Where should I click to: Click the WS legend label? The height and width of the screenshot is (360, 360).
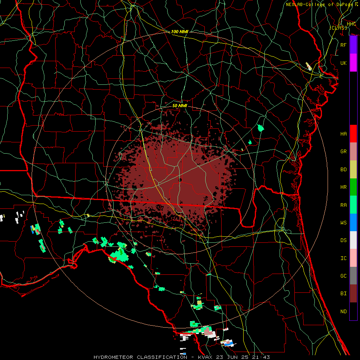[344, 222]
